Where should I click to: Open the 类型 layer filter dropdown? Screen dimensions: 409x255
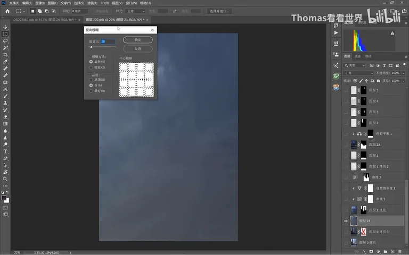(355, 65)
